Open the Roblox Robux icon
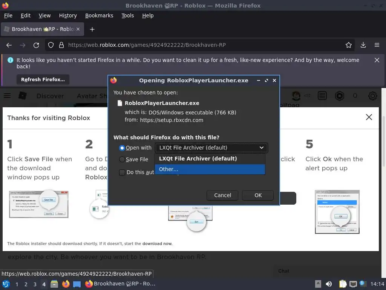The height and width of the screenshot is (290, 386). (x=340, y=96)
